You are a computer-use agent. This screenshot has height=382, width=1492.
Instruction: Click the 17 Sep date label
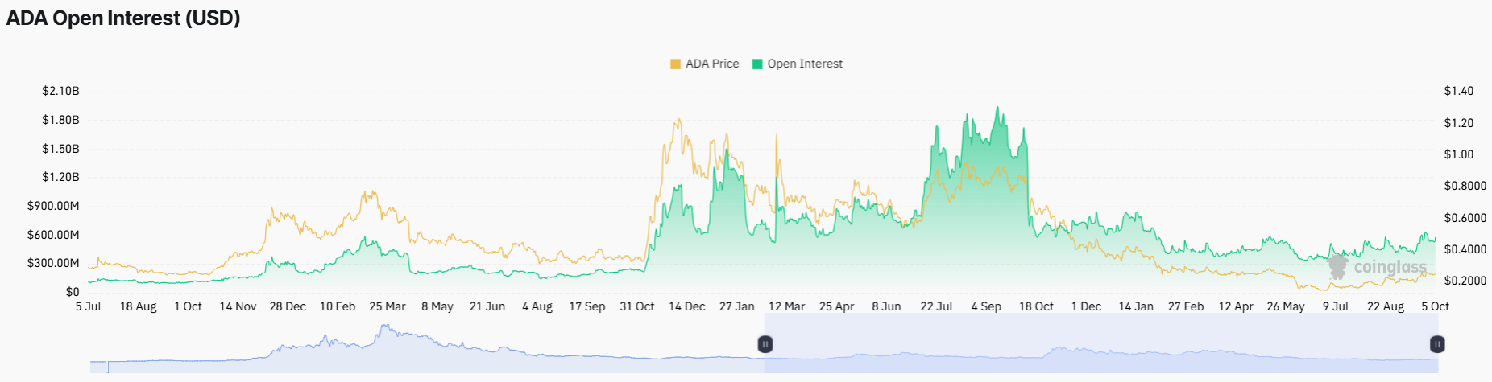(587, 306)
